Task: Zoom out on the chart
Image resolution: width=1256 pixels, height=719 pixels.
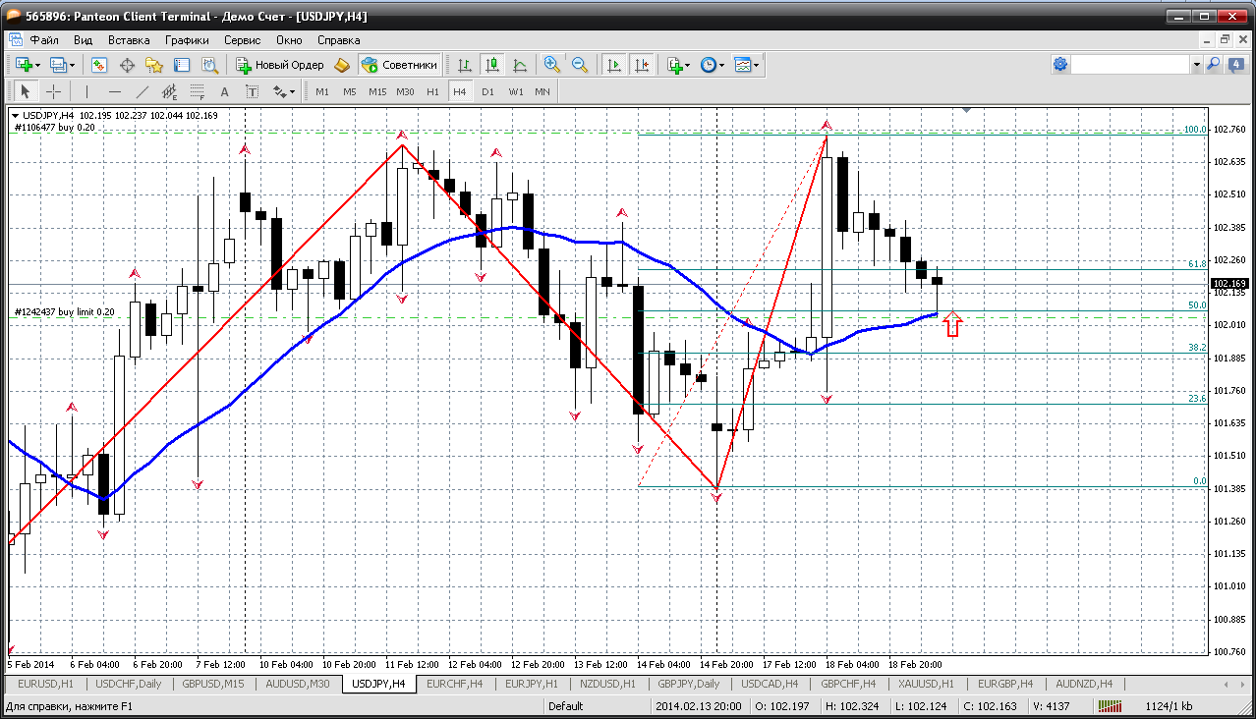Action: pos(580,65)
